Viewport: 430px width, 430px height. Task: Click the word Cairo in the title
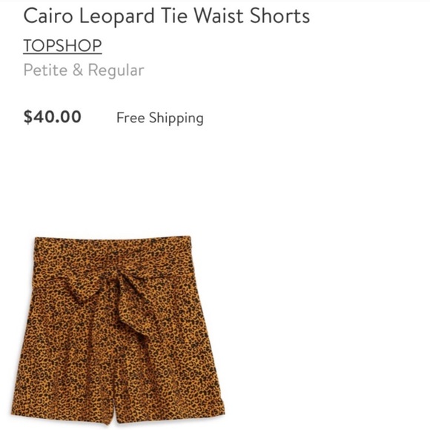click(48, 16)
